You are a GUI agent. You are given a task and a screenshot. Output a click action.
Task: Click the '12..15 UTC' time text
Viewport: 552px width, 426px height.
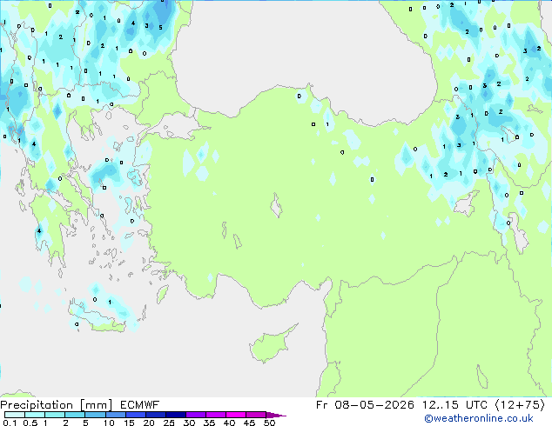pyautogui.click(x=454, y=405)
